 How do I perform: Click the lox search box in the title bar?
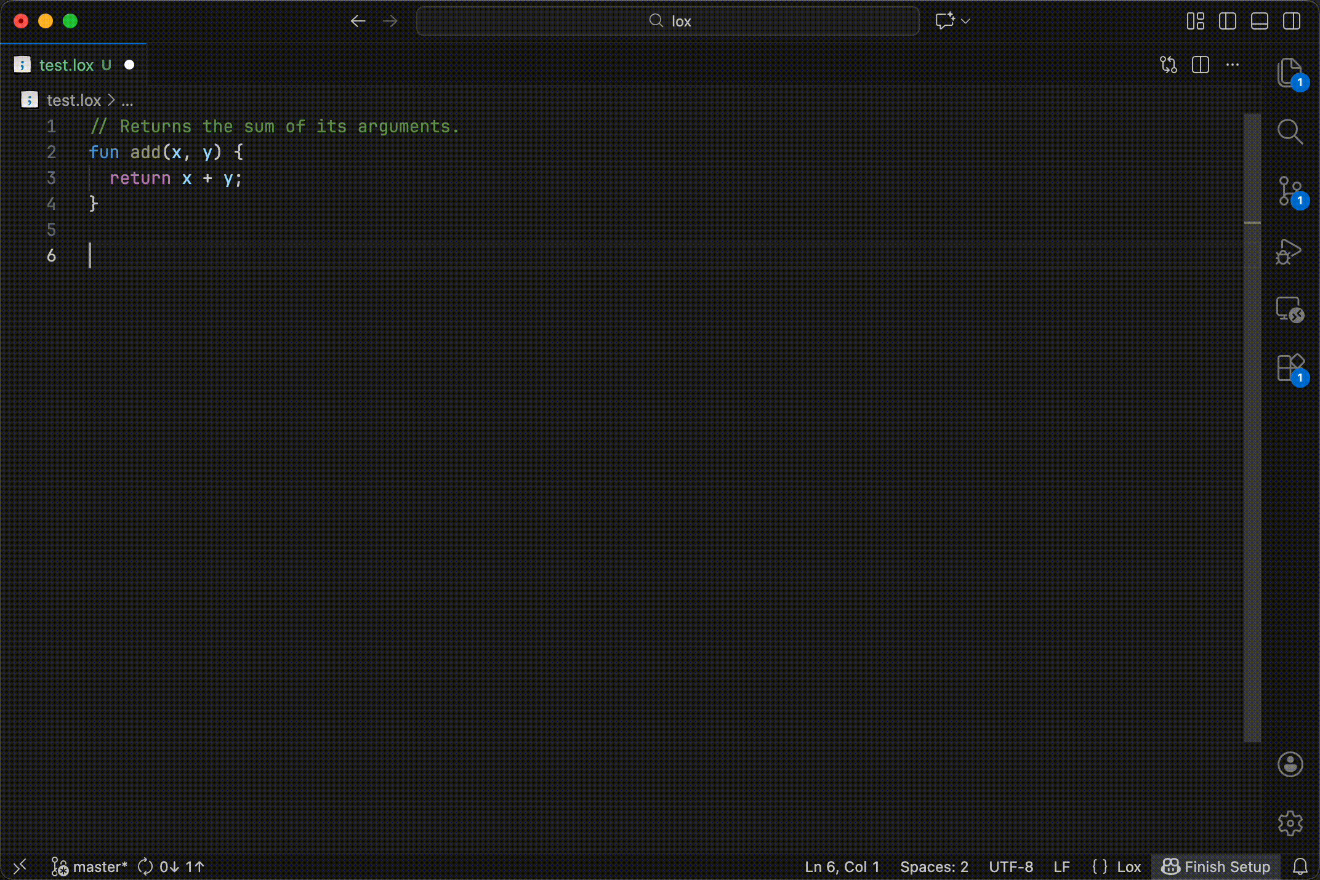tap(667, 20)
